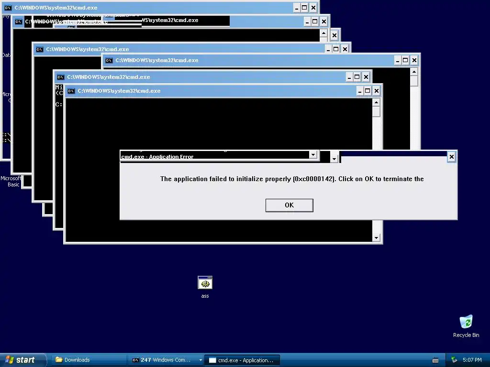Open system menu icon of rightmost cmd window
Viewport: 490px width, 367px height.
pos(109,60)
